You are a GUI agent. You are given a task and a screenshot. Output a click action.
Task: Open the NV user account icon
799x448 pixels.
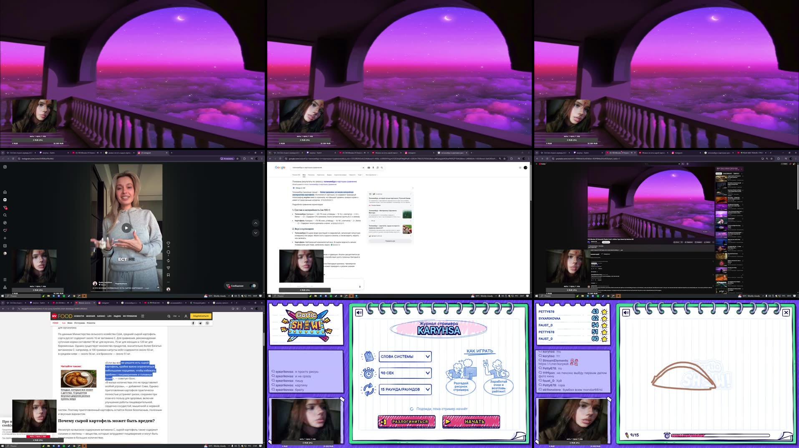[x=186, y=316]
